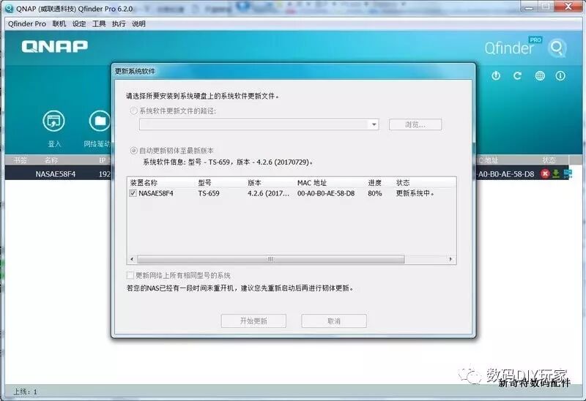Image resolution: width=586 pixels, height=401 pixels.
Task: Open the Network Drive folder icon
Action: click(100, 121)
